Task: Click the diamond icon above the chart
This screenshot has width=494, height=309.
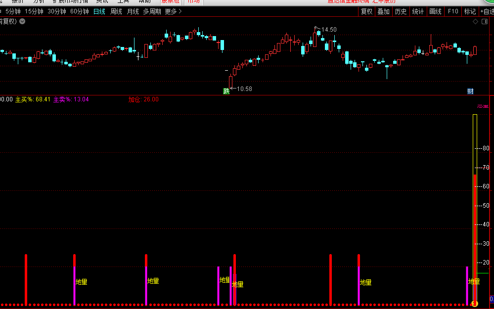Action: tap(475, 22)
